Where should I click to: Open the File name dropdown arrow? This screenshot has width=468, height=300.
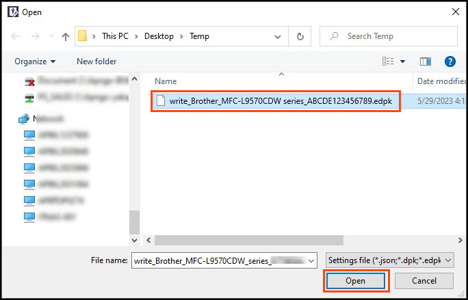point(311,261)
